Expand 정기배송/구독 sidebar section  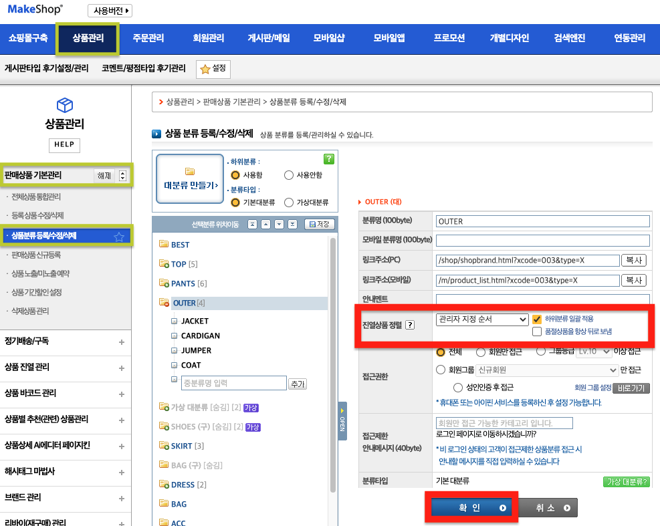(122, 342)
